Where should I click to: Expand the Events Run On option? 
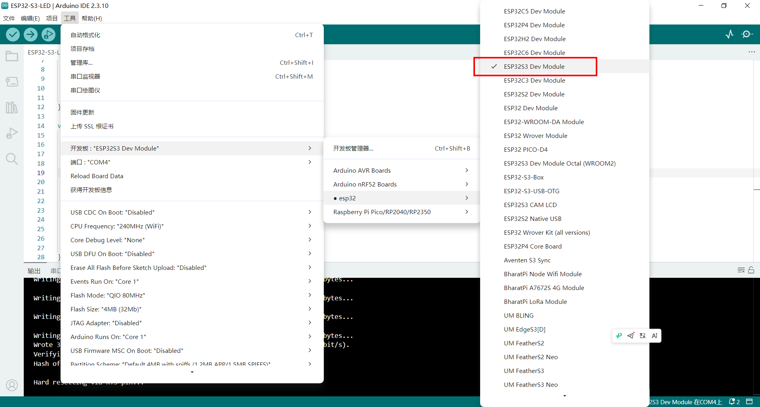pos(192,281)
